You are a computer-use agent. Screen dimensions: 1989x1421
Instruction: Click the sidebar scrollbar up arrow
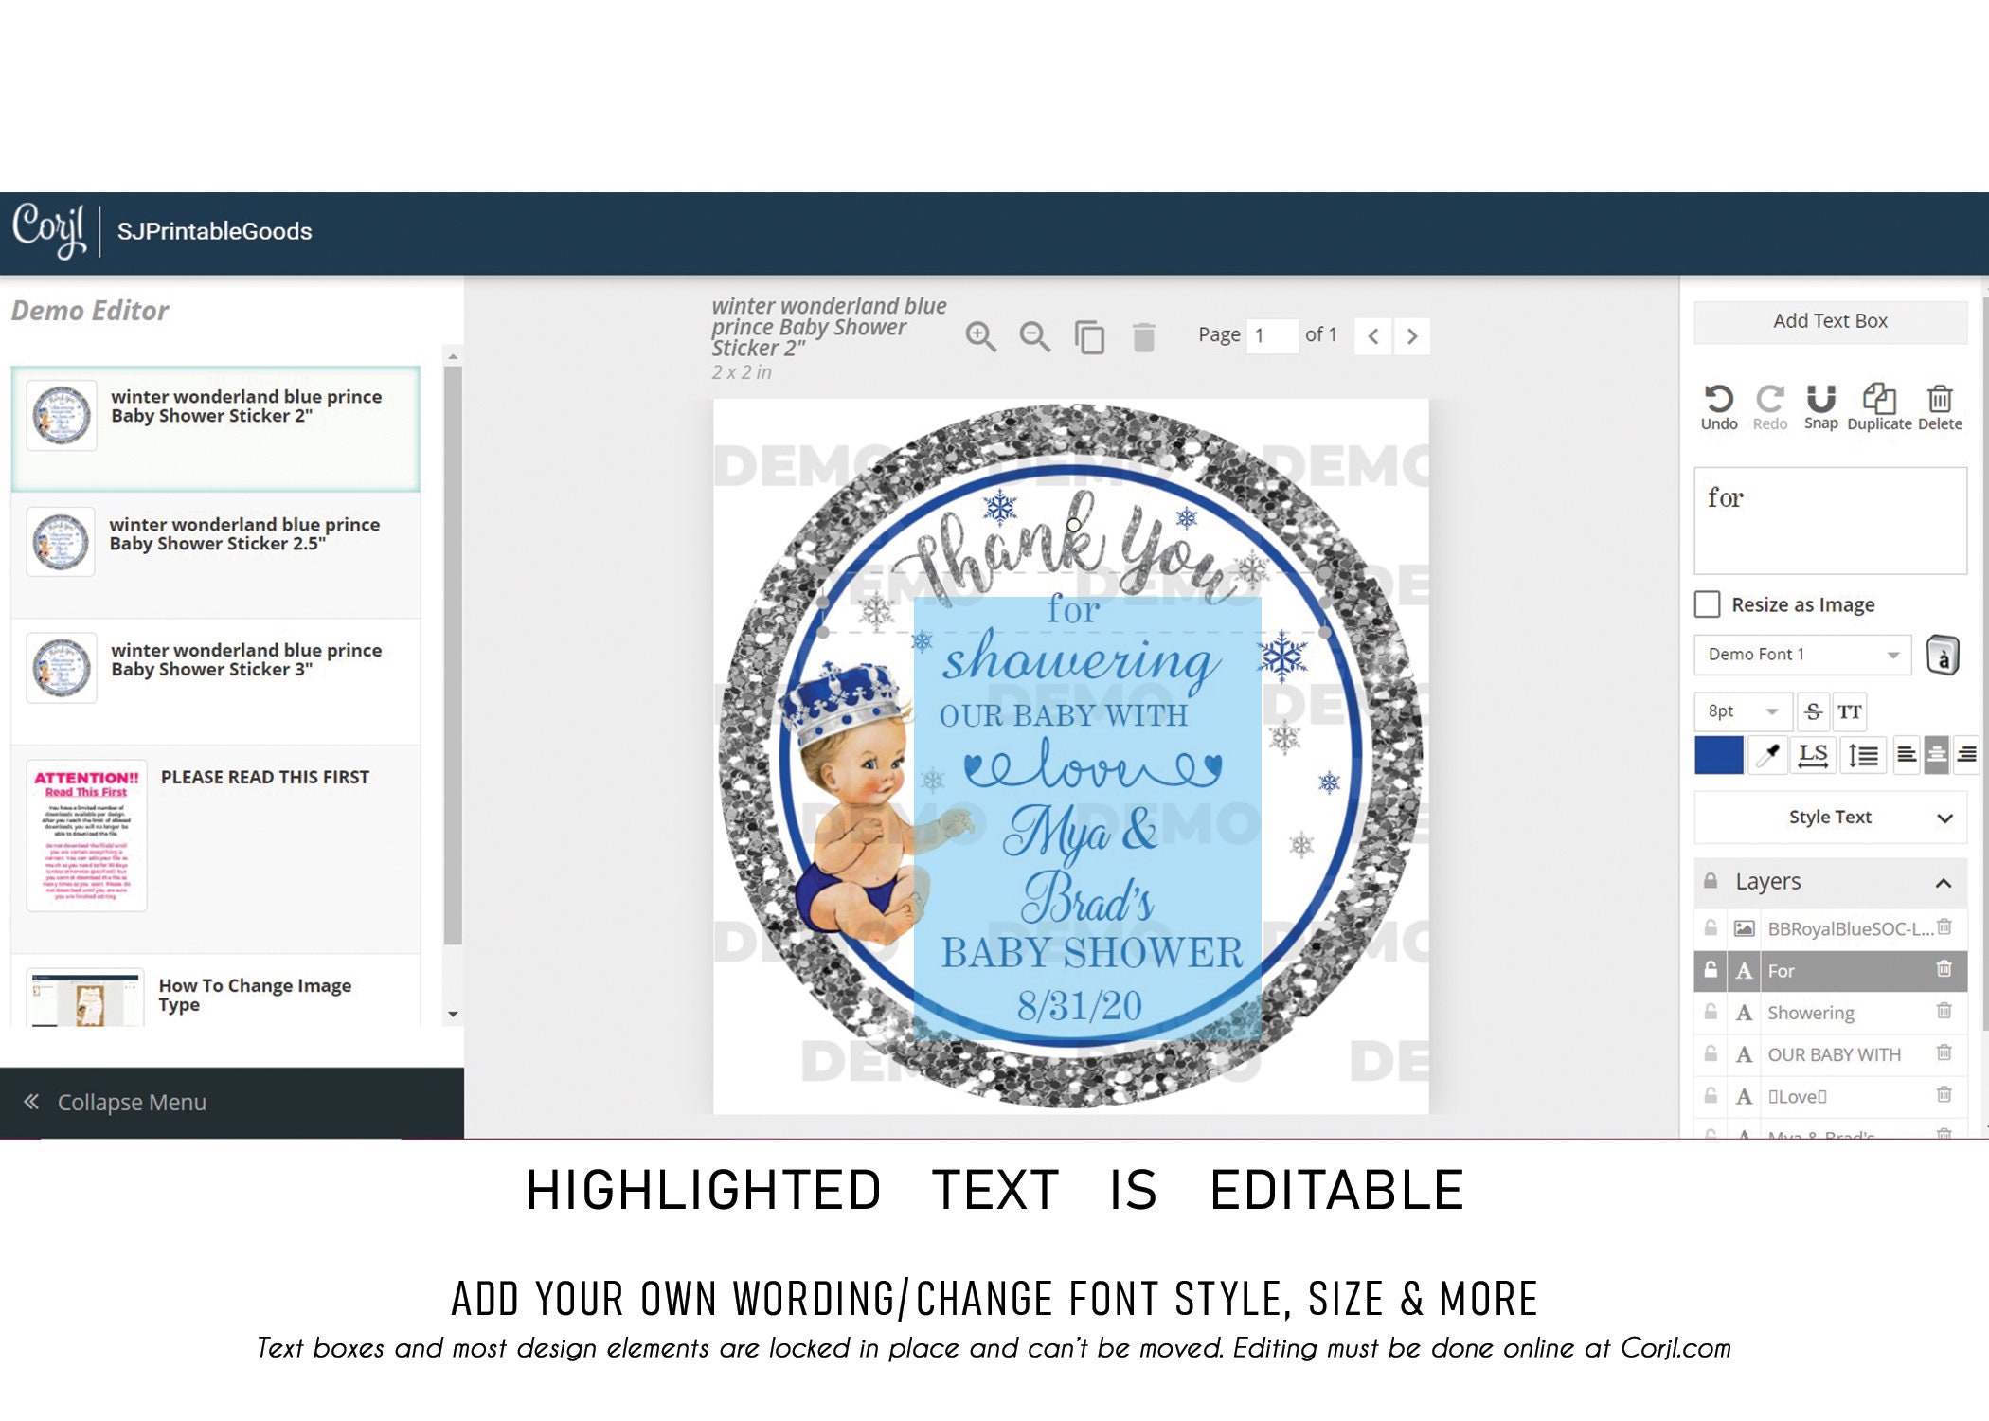pos(453,356)
